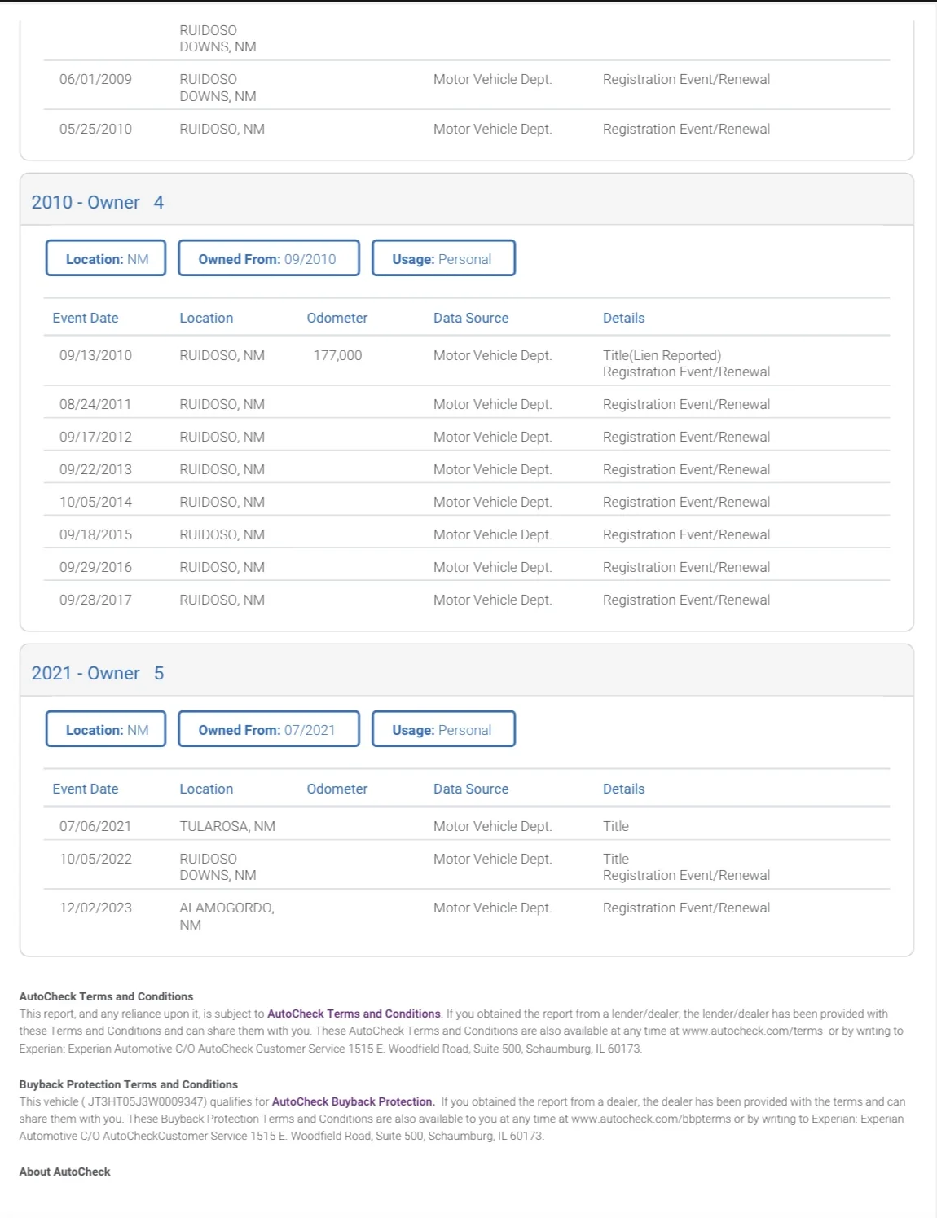Click Details column header in Owner 5 table
Viewport: 937px width, 1218px height.
pyautogui.click(x=623, y=789)
